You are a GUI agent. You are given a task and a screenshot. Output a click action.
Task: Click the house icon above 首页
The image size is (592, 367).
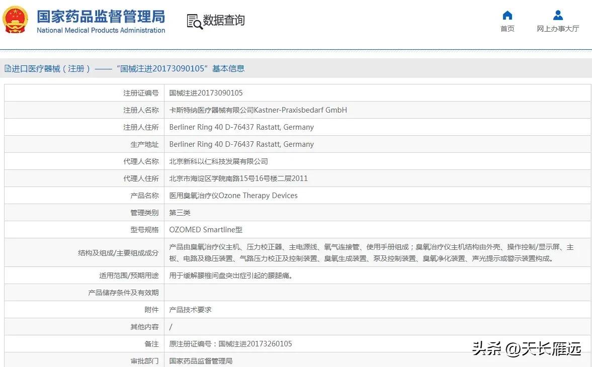click(x=507, y=16)
